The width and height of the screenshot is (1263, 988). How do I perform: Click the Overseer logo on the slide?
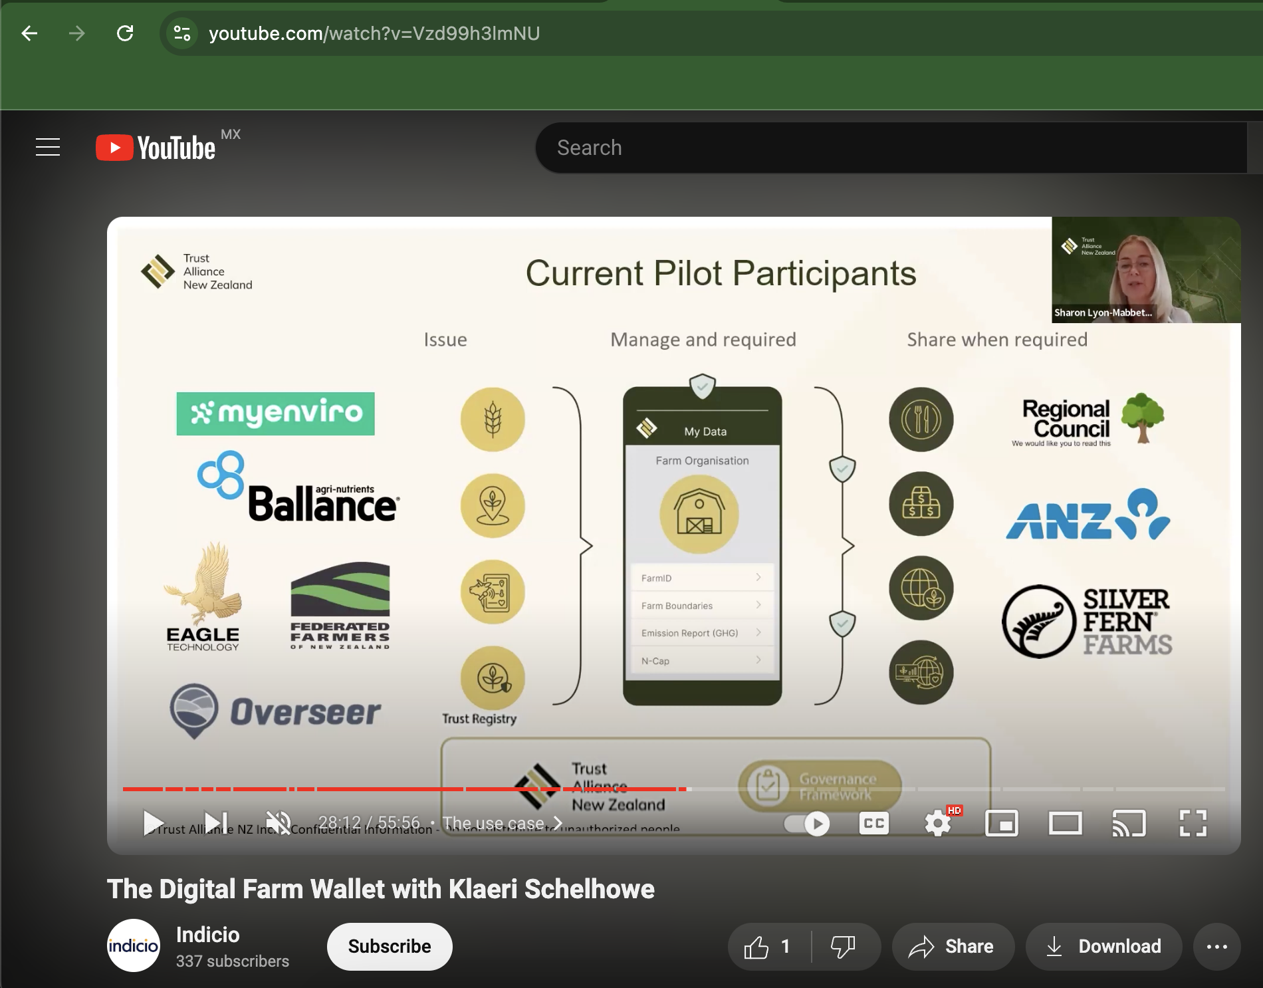275,711
